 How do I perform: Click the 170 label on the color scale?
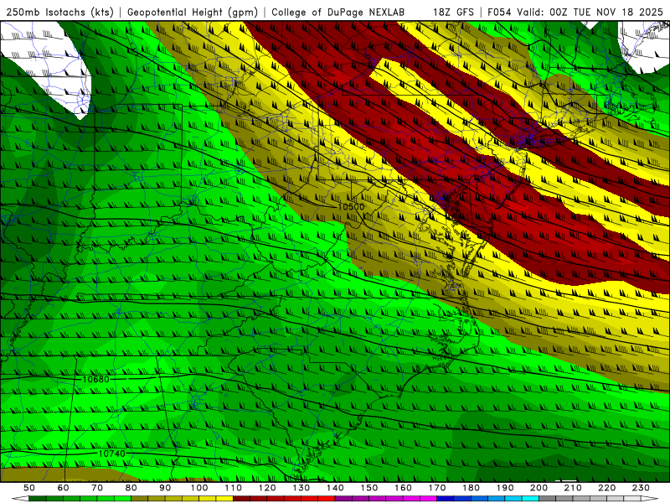point(437,488)
